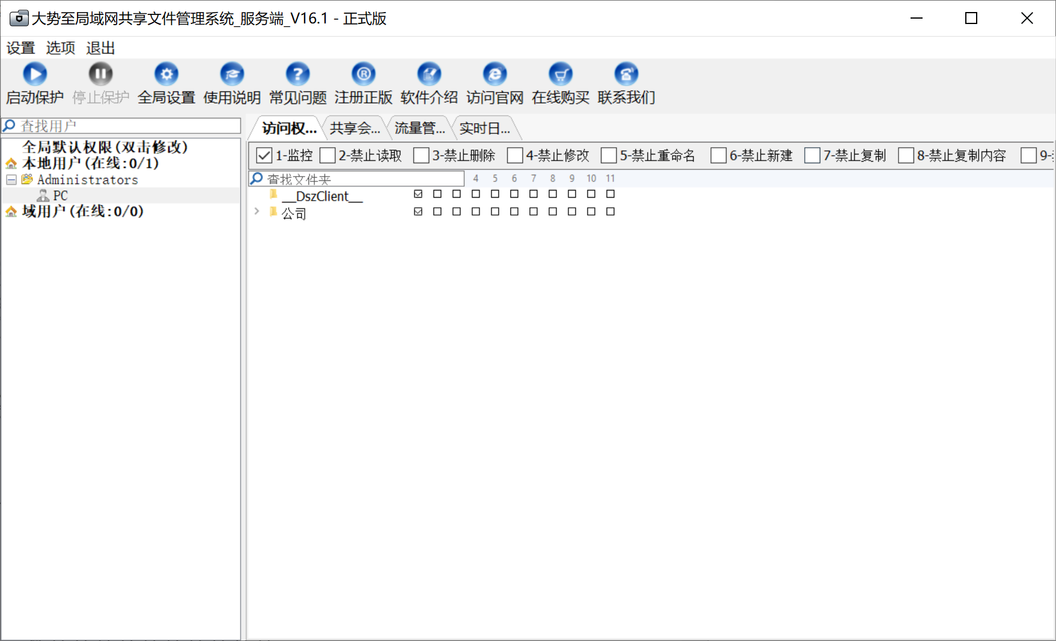Open 全局设置 global settings from toolbar

[x=166, y=74]
